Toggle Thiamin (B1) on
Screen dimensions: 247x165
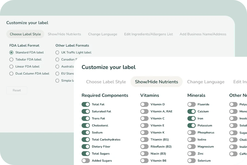[144, 139]
